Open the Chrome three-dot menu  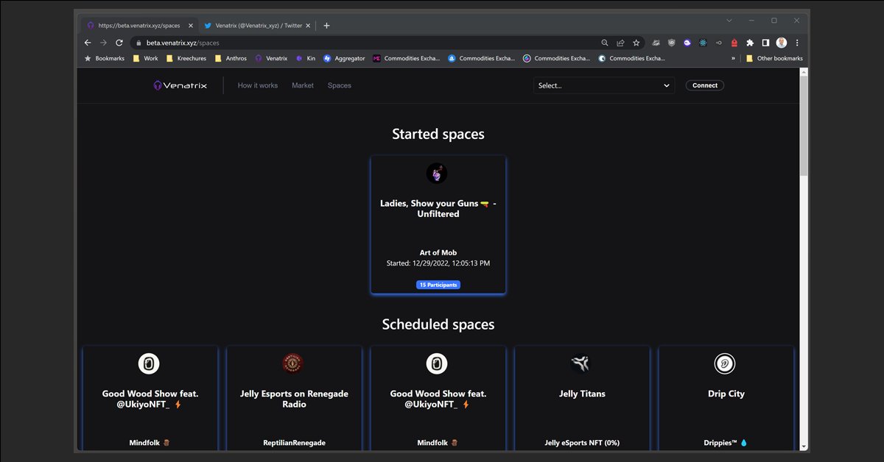point(797,43)
